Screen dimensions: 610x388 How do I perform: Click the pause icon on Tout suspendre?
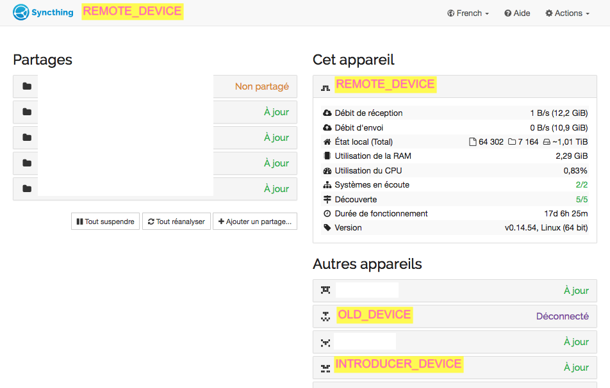[79, 222]
